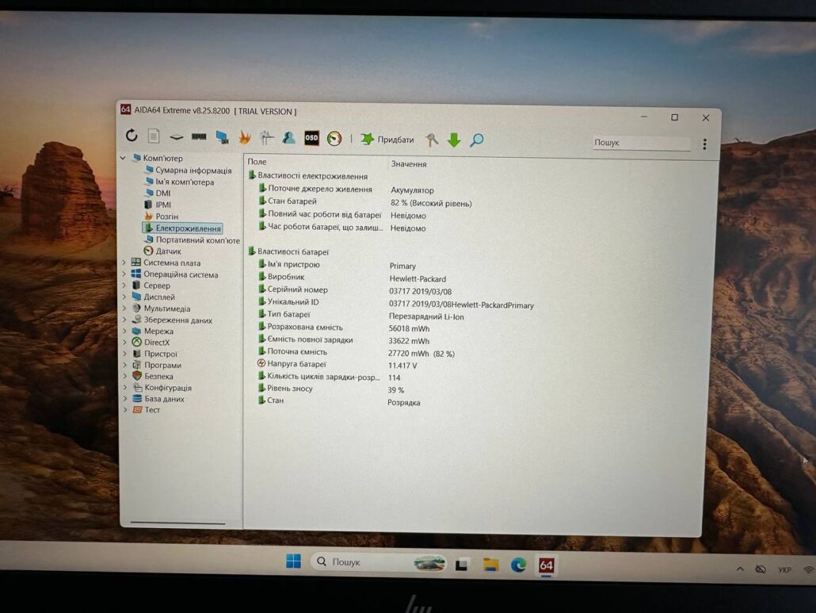Screen dimensions: 816x613
Task: Click the Придбати purchase button
Action: pyautogui.click(x=387, y=140)
